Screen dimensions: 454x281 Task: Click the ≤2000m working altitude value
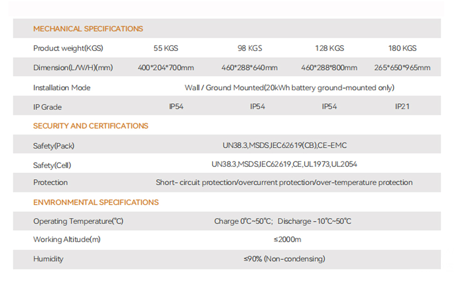coord(287,240)
